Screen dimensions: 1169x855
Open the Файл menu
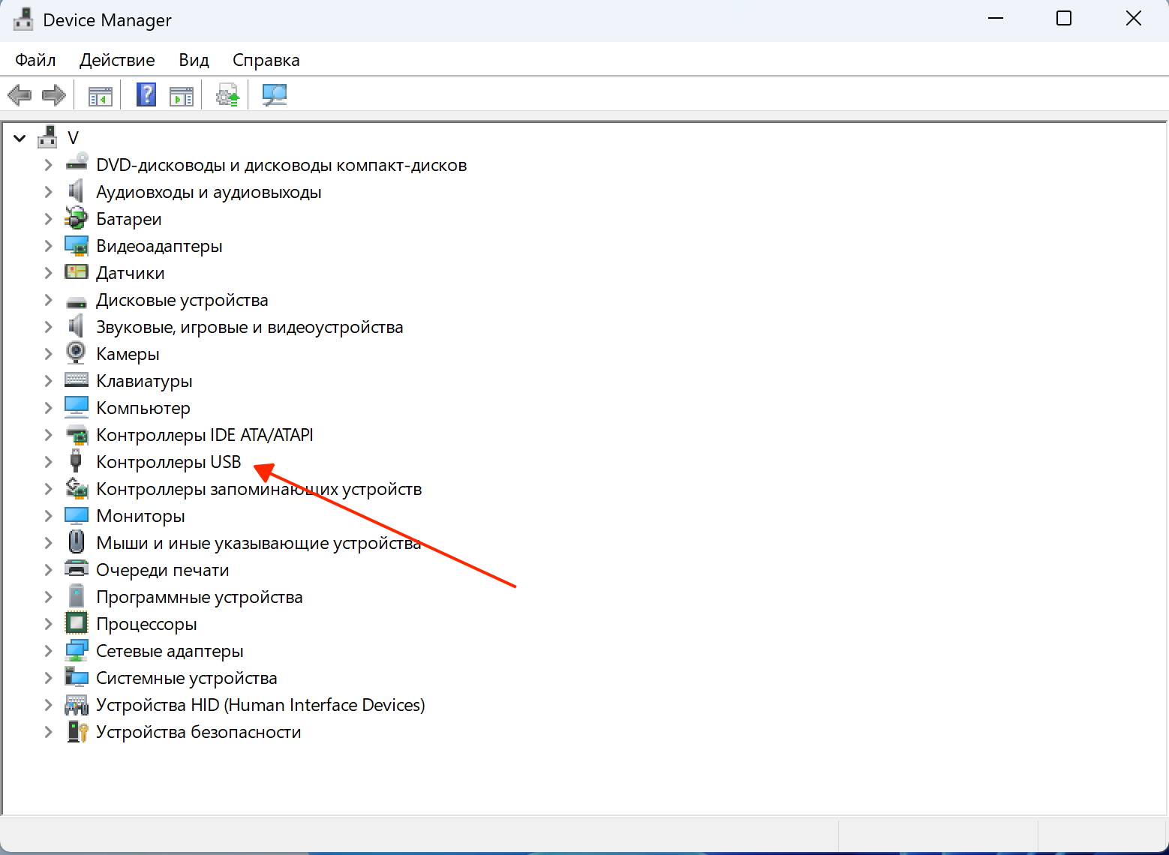pyautogui.click(x=35, y=60)
